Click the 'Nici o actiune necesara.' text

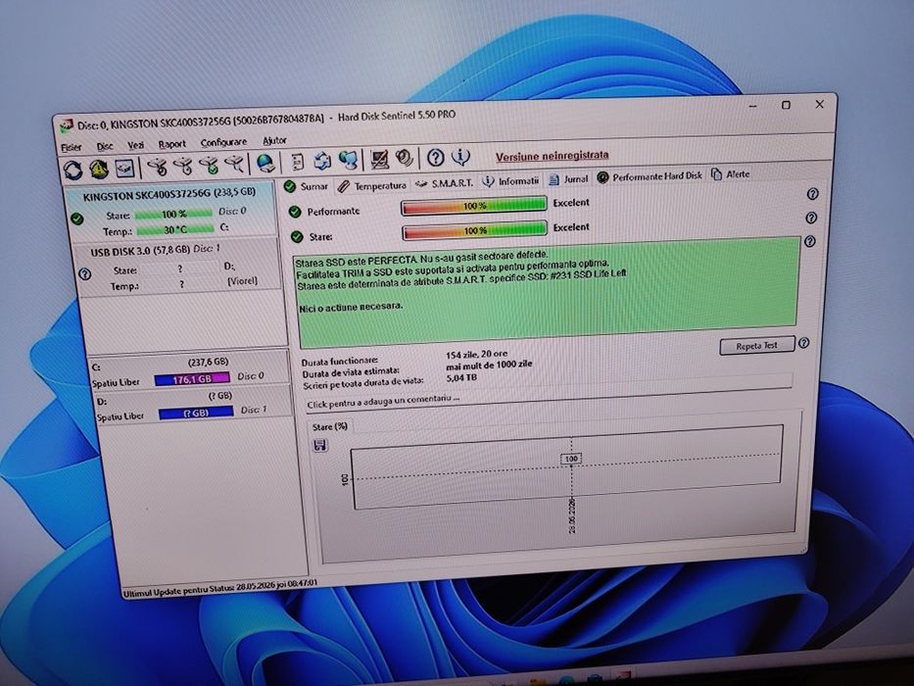[x=351, y=307]
